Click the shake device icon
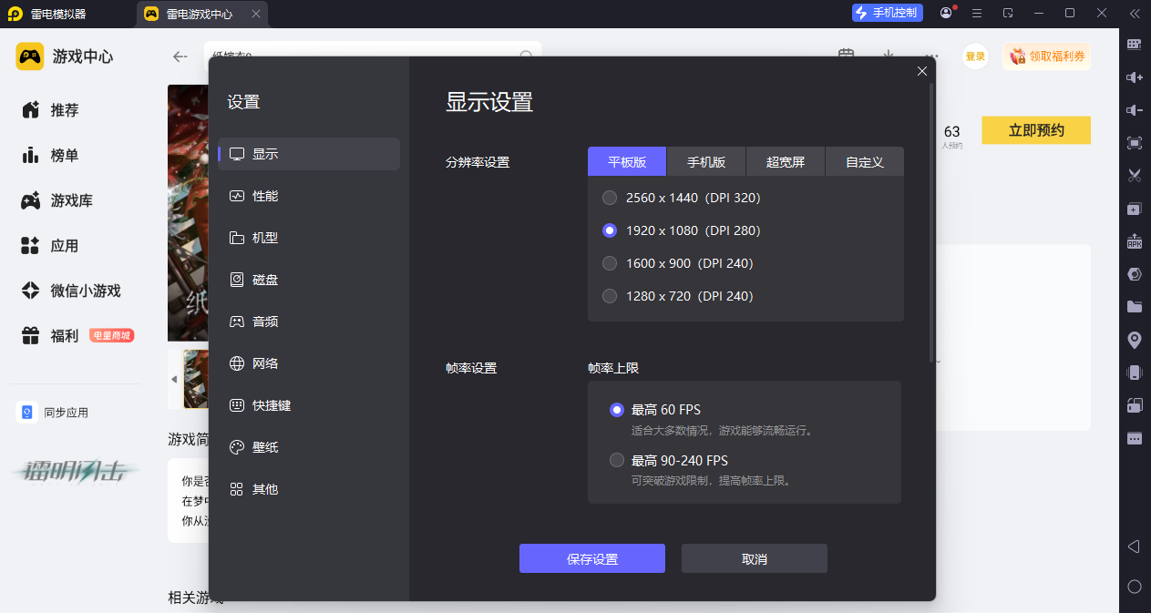The image size is (1151, 613). (x=1135, y=373)
